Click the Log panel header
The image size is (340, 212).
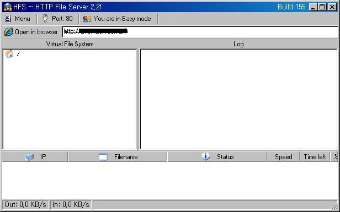pos(238,44)
